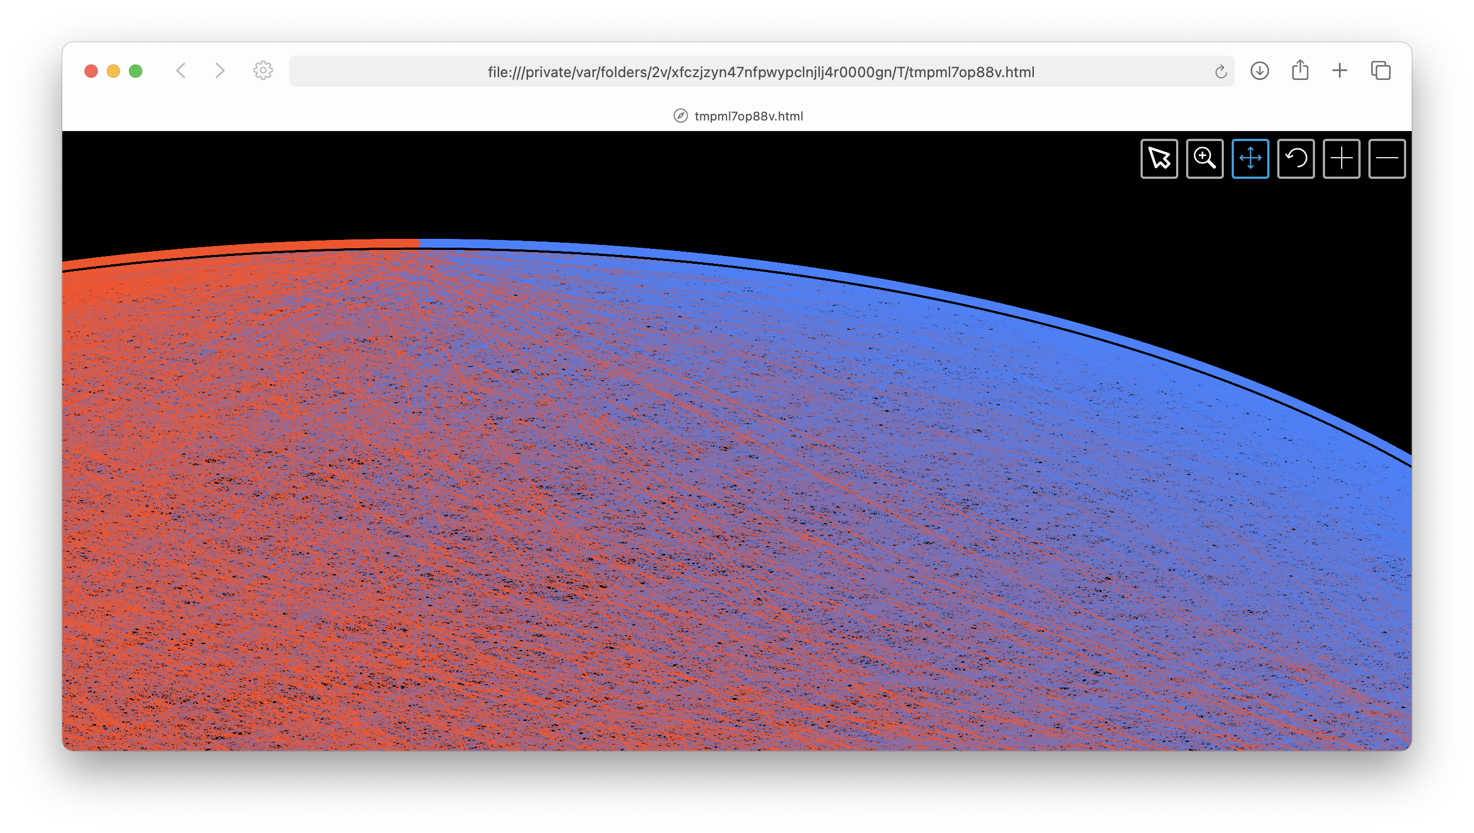Zoom in with the plus tool

(x=1341, y=158)
